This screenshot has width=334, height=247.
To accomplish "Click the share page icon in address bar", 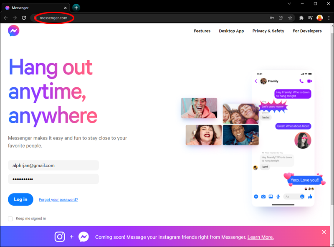I will coord(281,18).
